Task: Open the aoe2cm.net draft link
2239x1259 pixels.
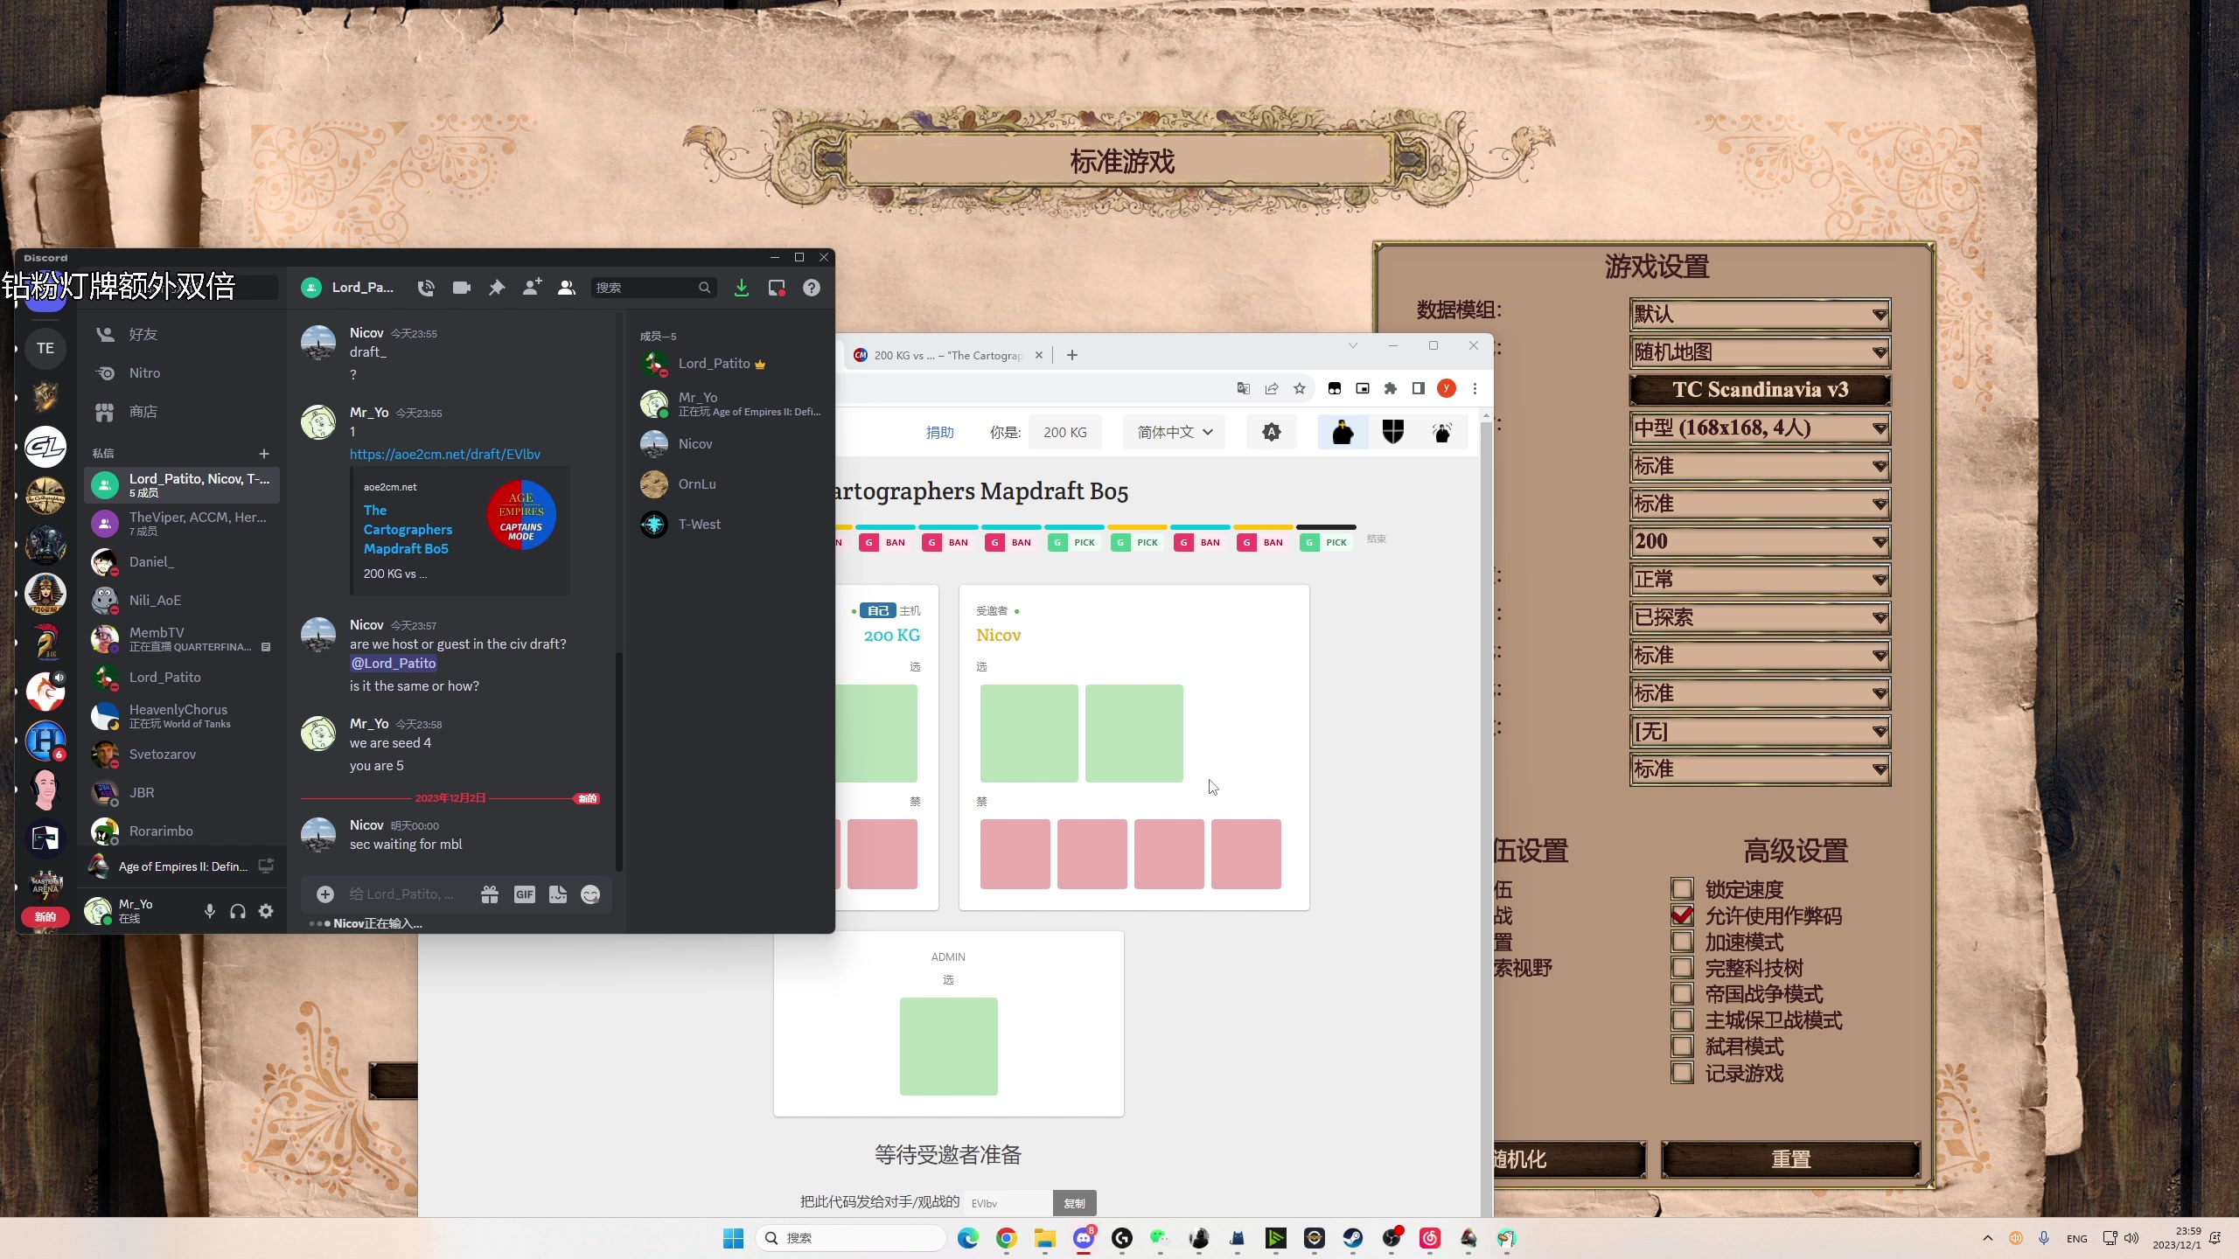Action: pos(444,454)
